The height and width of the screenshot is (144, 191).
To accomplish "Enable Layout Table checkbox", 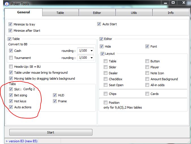I will (105, 61).
